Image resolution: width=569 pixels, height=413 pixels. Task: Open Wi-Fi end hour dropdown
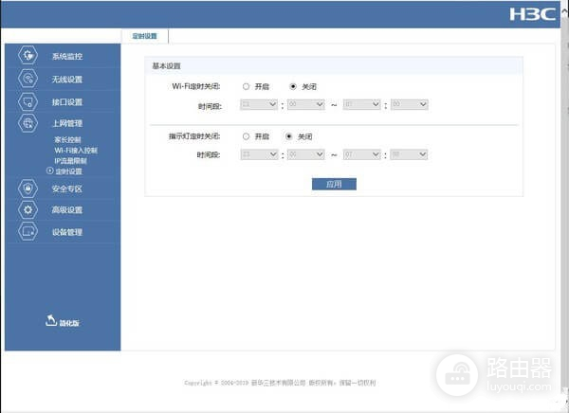tap(360, 104)
